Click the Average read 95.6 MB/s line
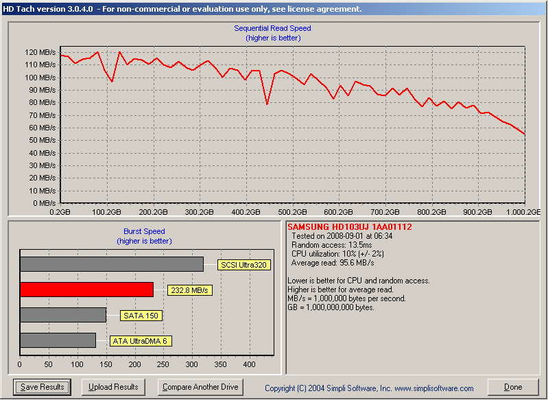 coord(333,263)
